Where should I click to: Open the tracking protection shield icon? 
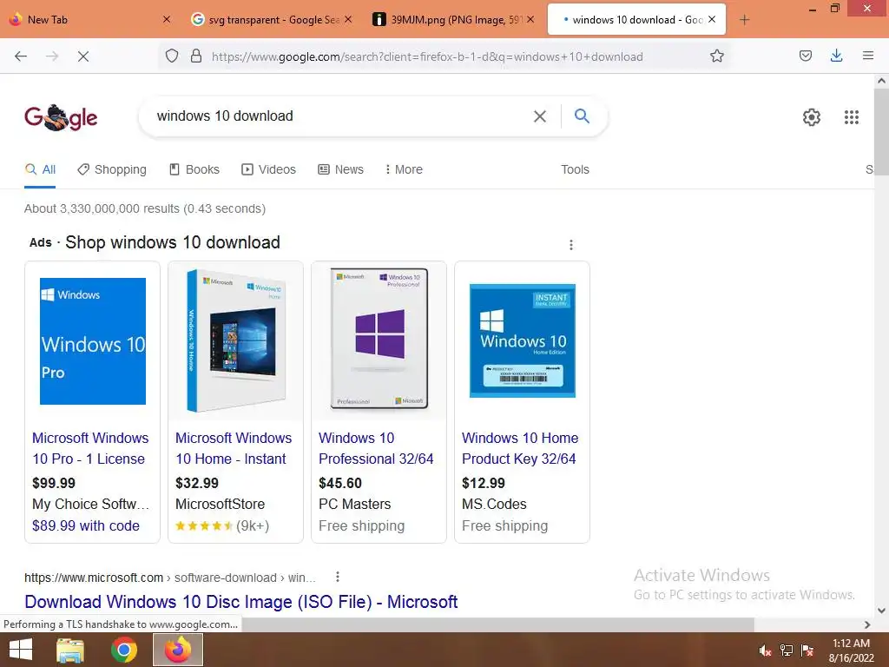coord(172,56)
